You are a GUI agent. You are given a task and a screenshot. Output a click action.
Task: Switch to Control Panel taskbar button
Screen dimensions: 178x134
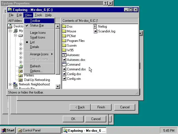(x=39, y=130)
